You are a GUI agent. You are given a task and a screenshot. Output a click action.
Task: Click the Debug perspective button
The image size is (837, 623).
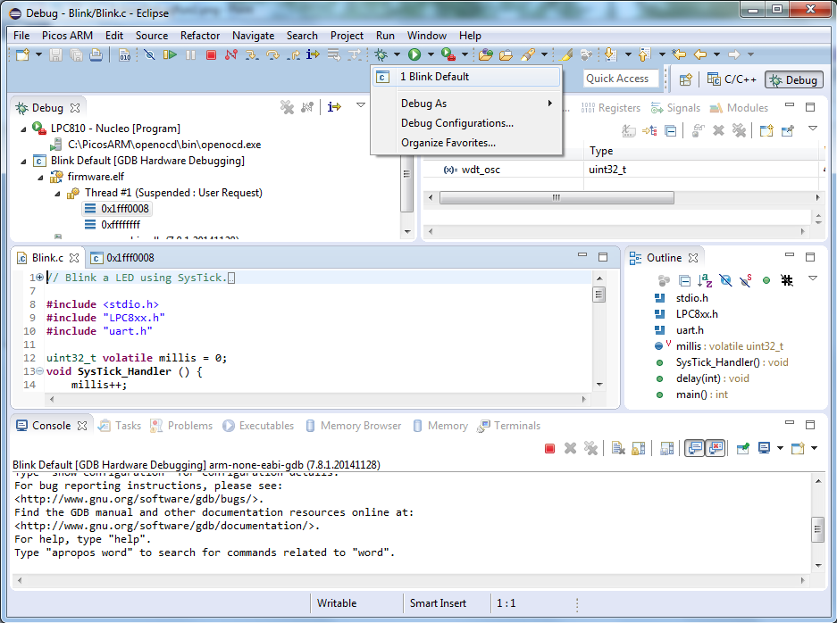point(794,80)
